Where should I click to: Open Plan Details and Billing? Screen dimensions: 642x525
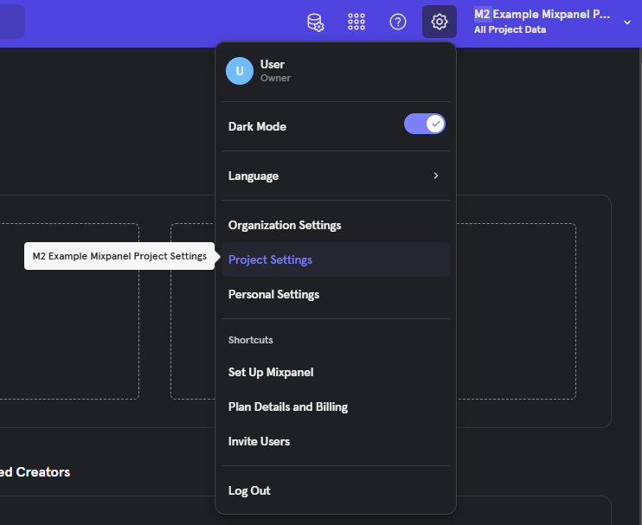[x=288, y=407]
